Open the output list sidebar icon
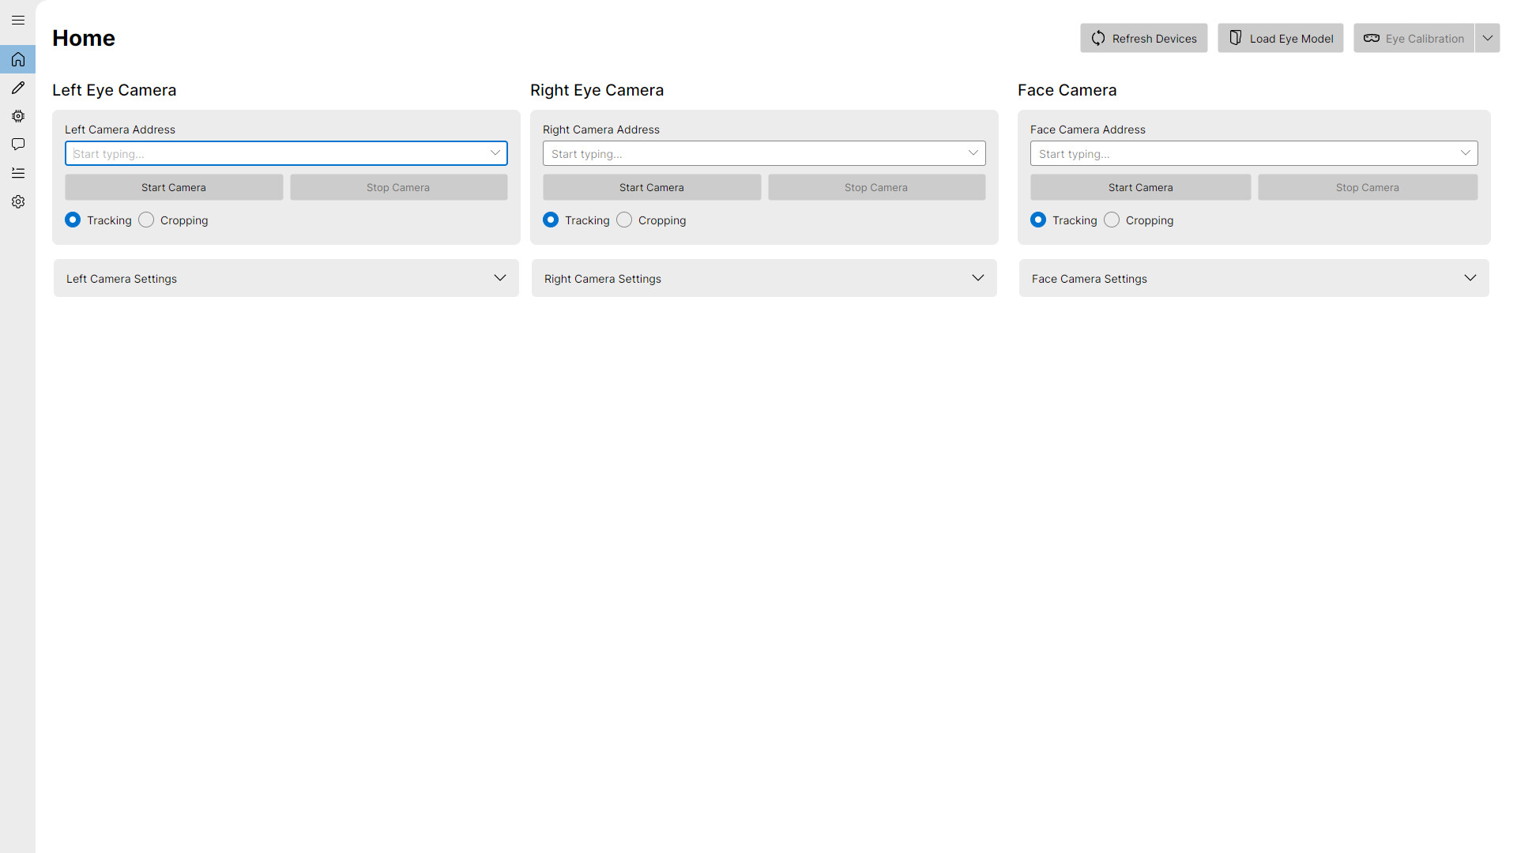The image size is (1517, 853). tap(17, 173)
